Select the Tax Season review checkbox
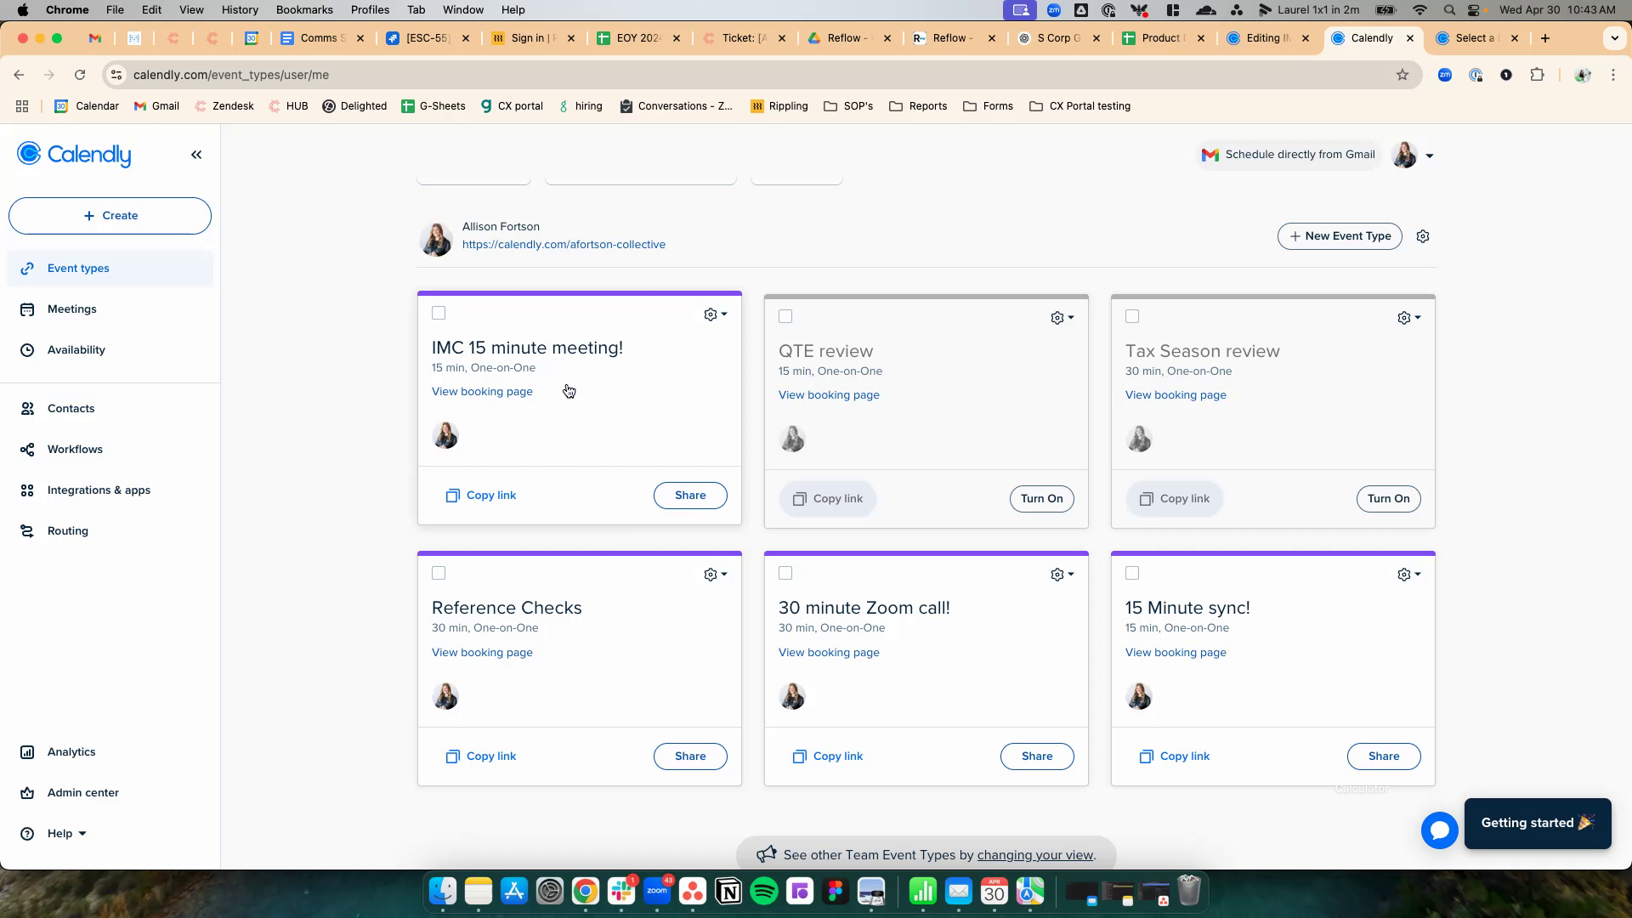This screenshot has height=918, width=1632. 1132,317
